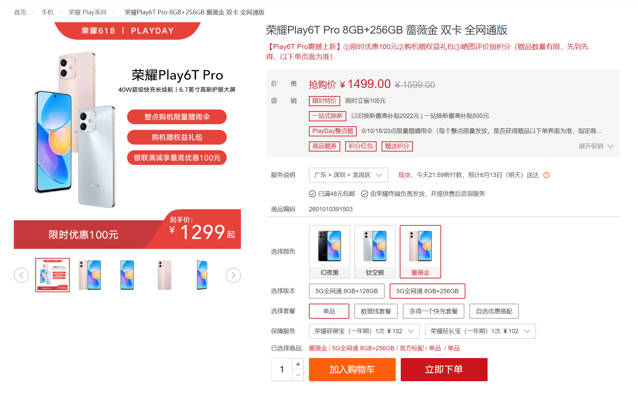Select the 多得一个快充套餐 bundle
Viewport: 638px width, 397px height.
[433, 311]
